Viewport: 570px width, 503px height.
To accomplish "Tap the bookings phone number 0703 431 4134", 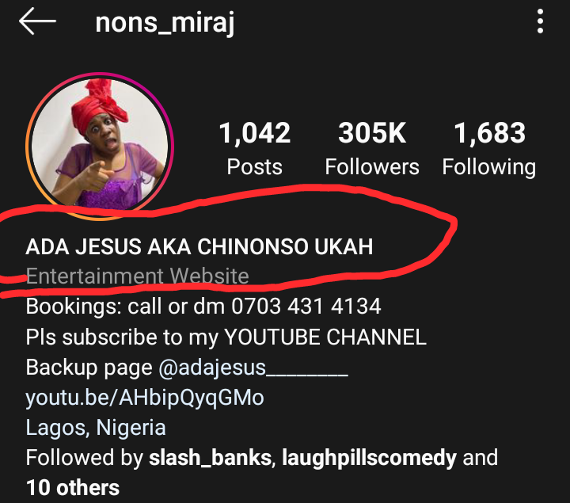I will click(306, 306).
